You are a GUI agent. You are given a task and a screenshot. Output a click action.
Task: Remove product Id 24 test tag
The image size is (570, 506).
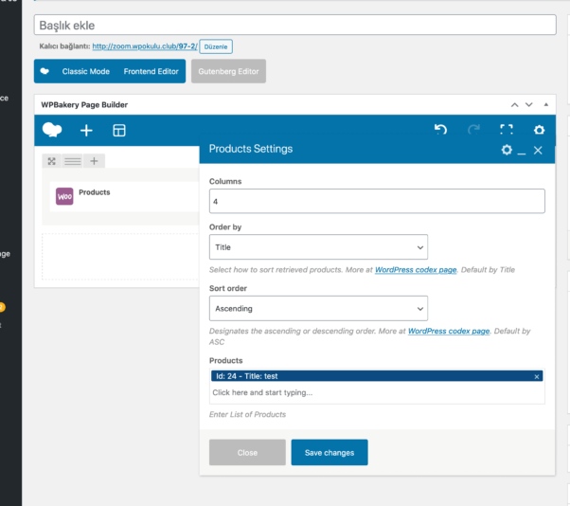[x=537, y=377]
